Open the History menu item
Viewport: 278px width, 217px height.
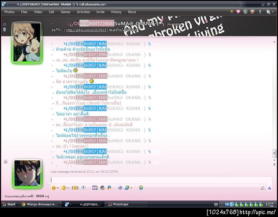116,12
